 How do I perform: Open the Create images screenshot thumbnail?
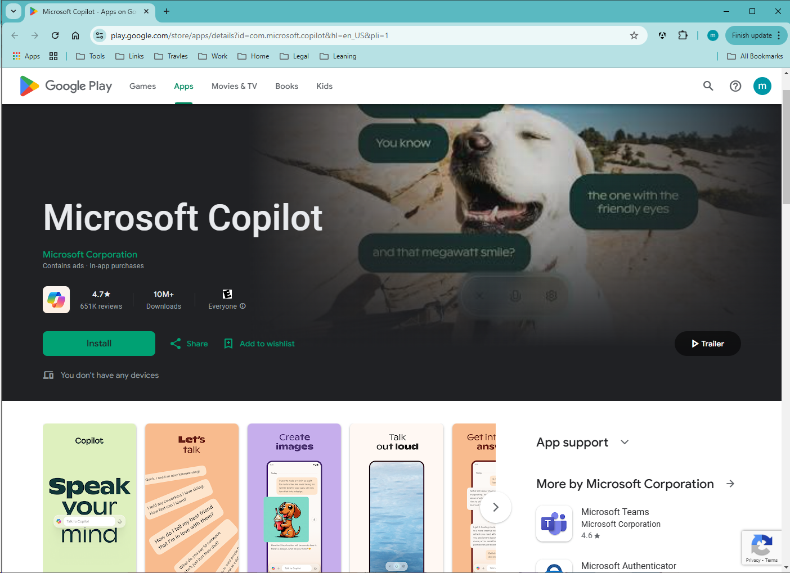pyautogui.click(x=294, y=498)
